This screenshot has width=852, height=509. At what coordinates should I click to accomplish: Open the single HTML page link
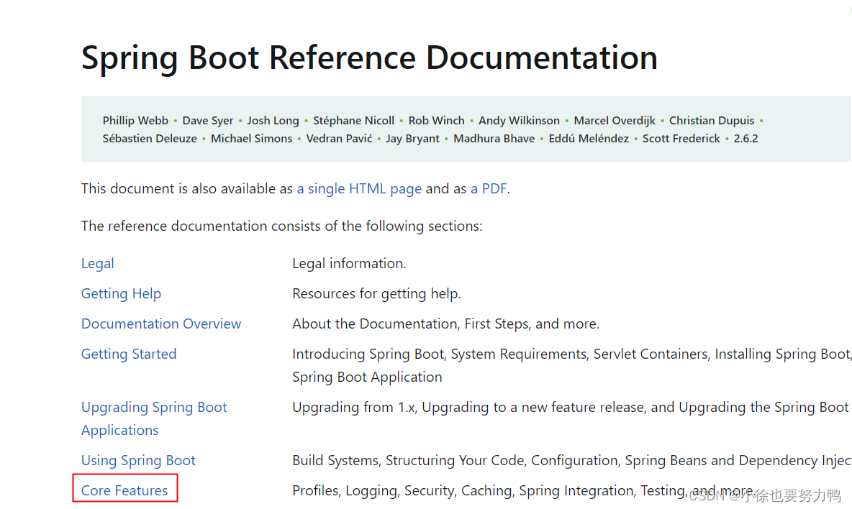point(359,189)
